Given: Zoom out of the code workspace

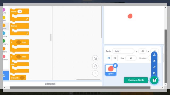Looking at the screenshot, I should tap(95, 66).
